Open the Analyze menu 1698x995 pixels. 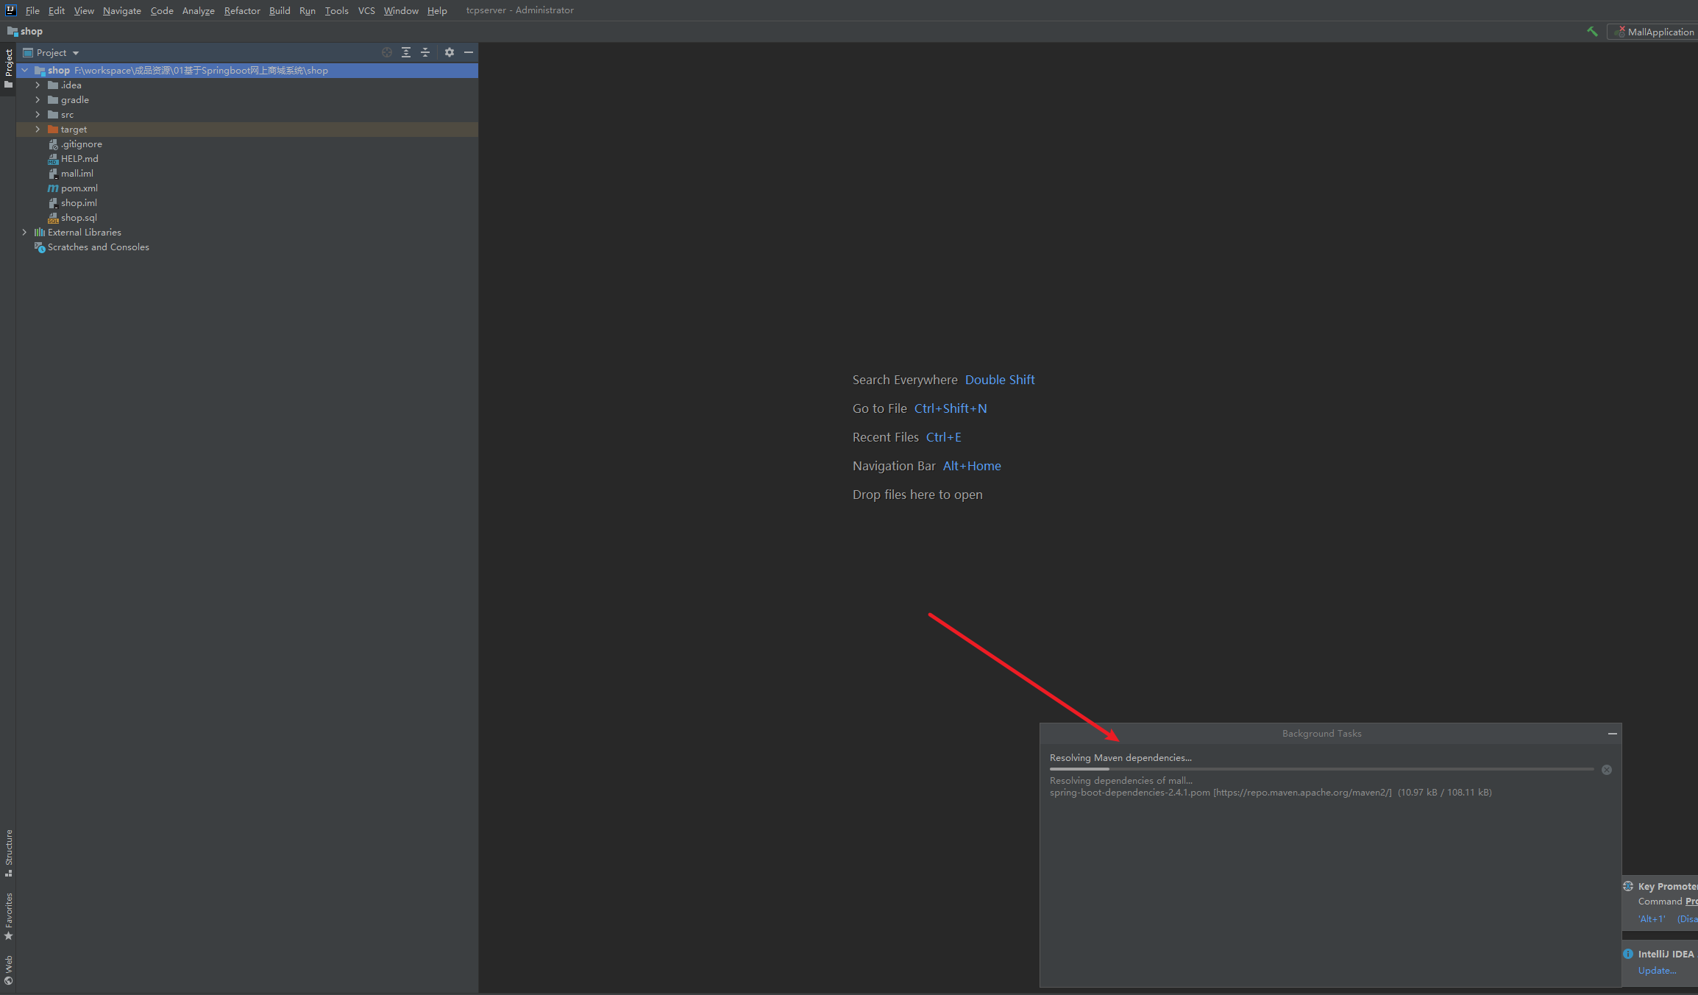199,10
